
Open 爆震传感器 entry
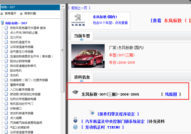[x=17, y=85]
